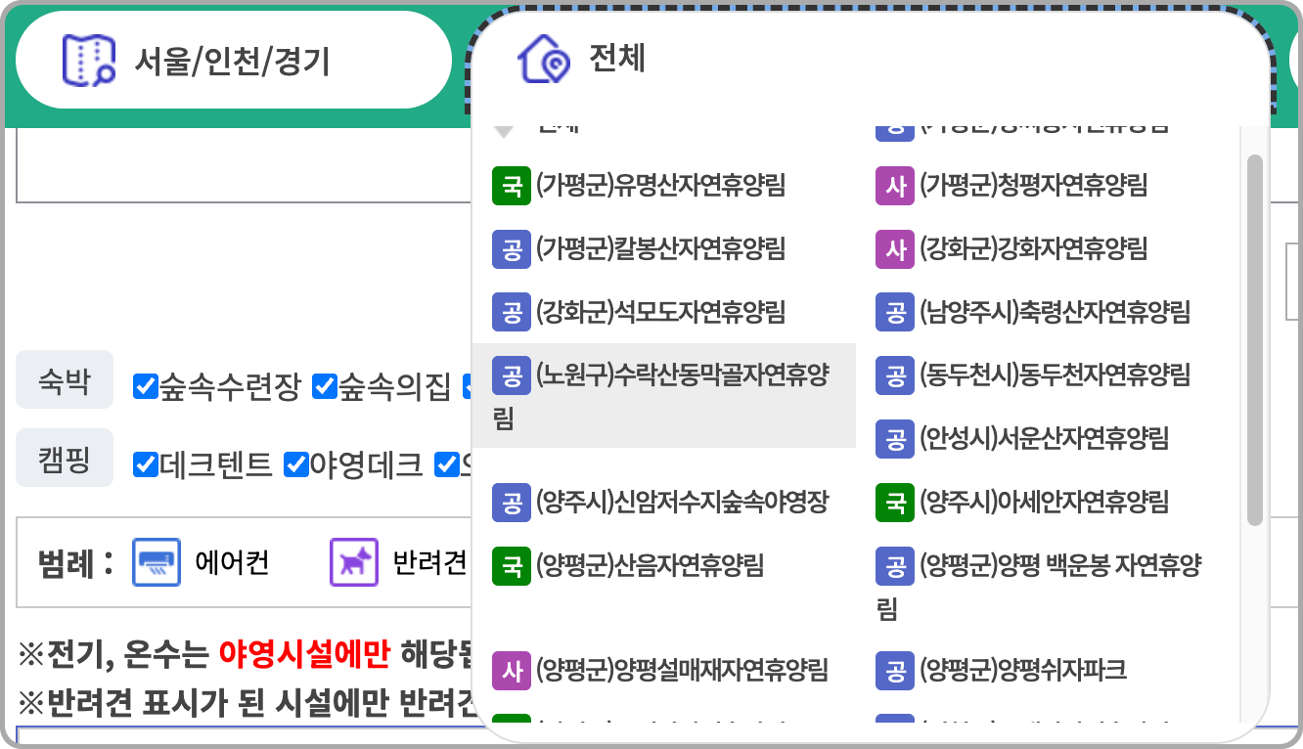Click the 공 badge beside 신암저수지숲속야영장
Screen dimensions: 1303x749
tap(511, 503)
